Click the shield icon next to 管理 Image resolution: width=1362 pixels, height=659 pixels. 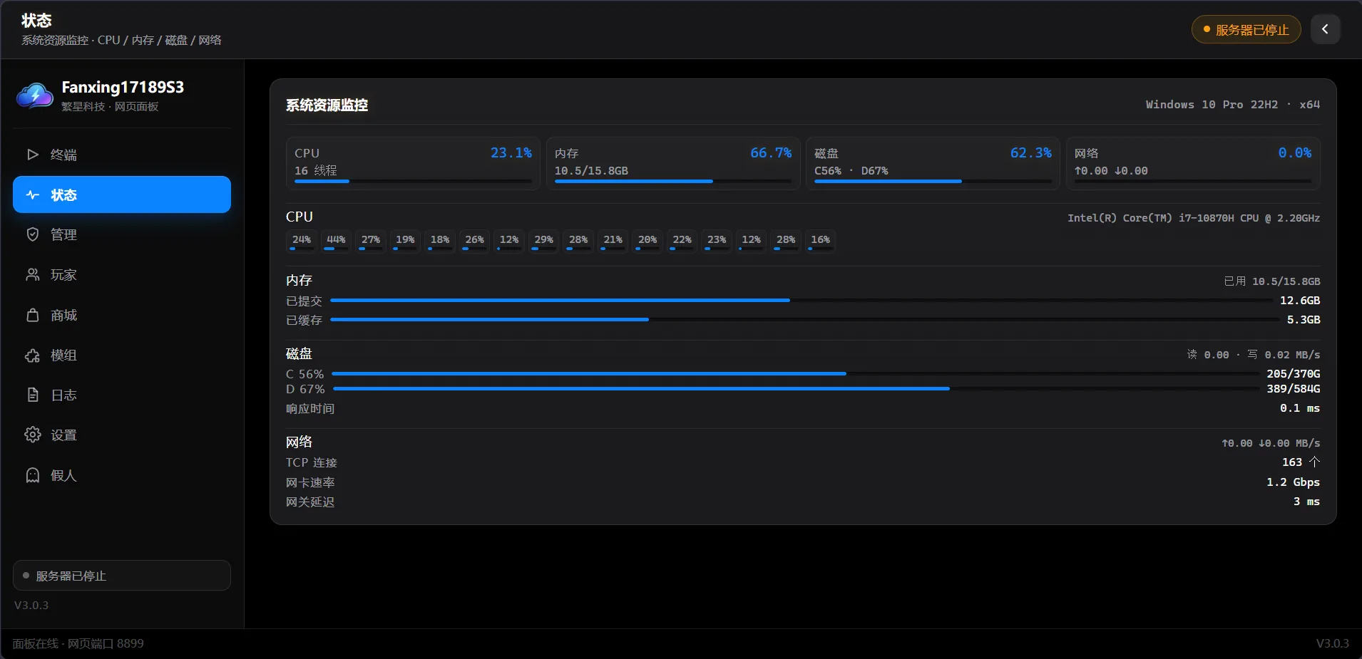click(32, 234)
